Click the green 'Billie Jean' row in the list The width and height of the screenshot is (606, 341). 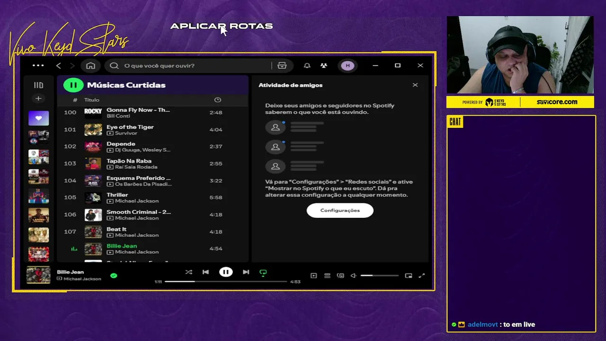pos(153,249)
